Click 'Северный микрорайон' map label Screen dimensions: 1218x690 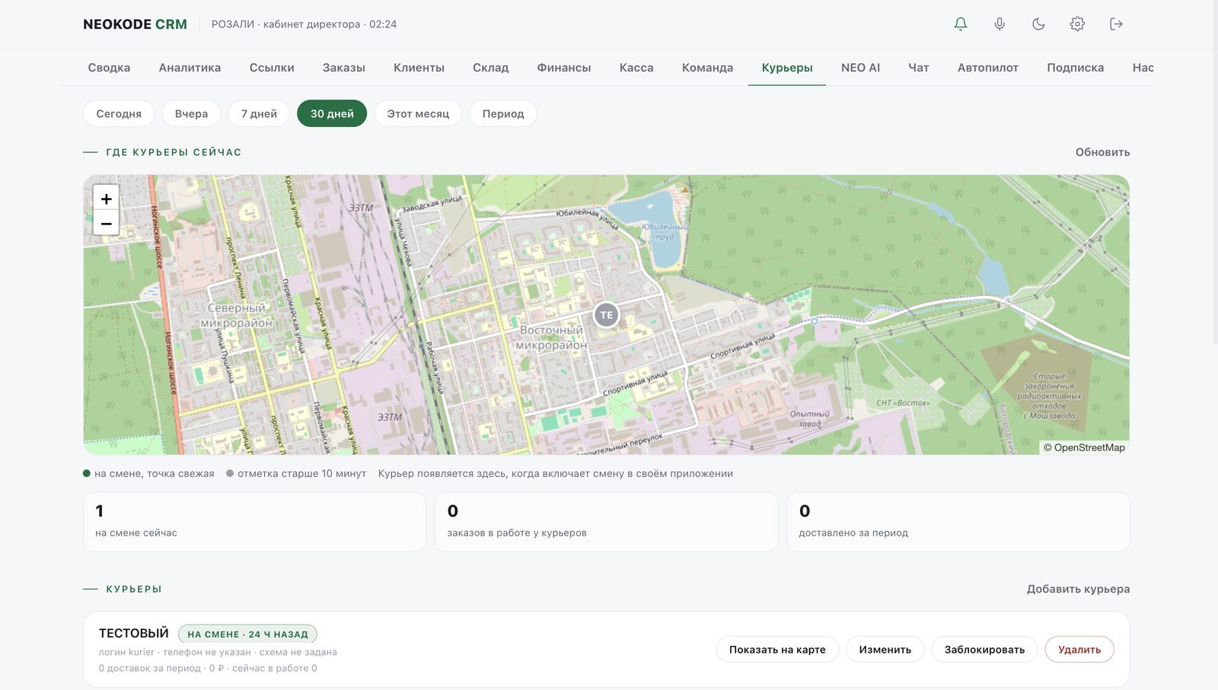(x=237, y=316)
